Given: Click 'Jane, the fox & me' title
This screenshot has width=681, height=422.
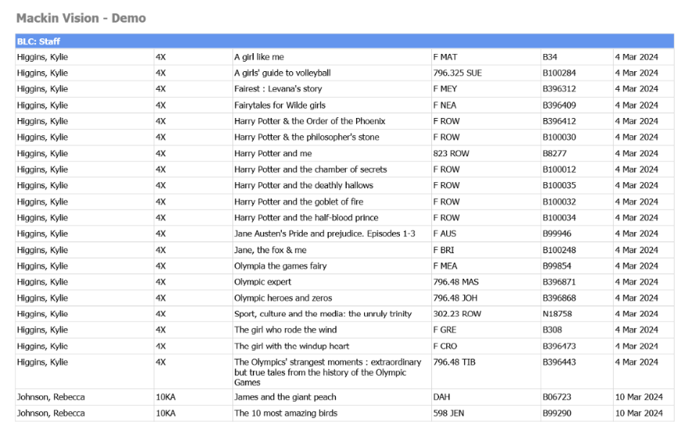Looking at the screenshot, I should point(270,250).
